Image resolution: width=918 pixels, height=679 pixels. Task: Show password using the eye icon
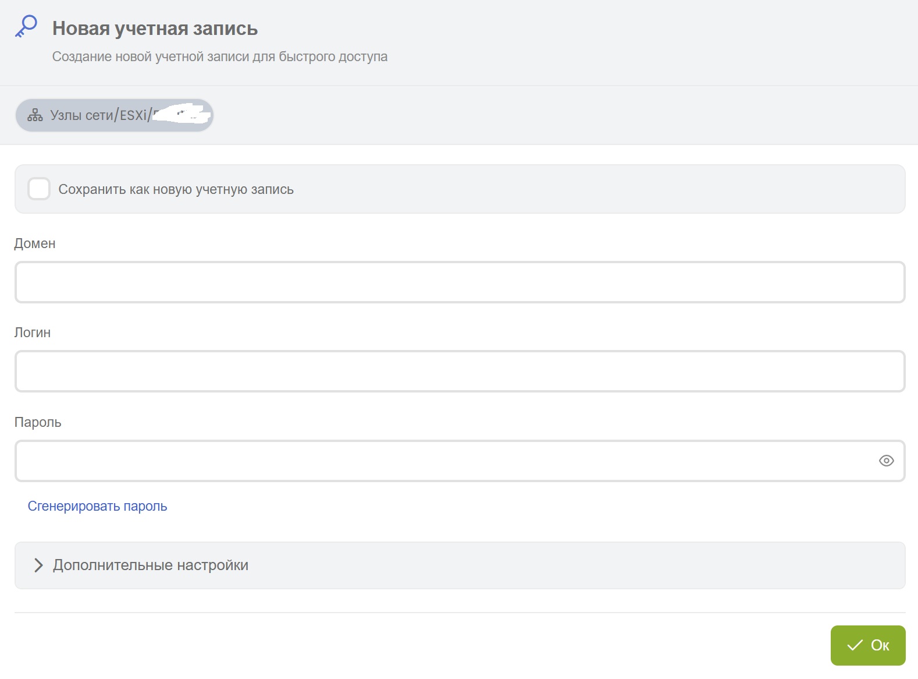click(885, 461)
